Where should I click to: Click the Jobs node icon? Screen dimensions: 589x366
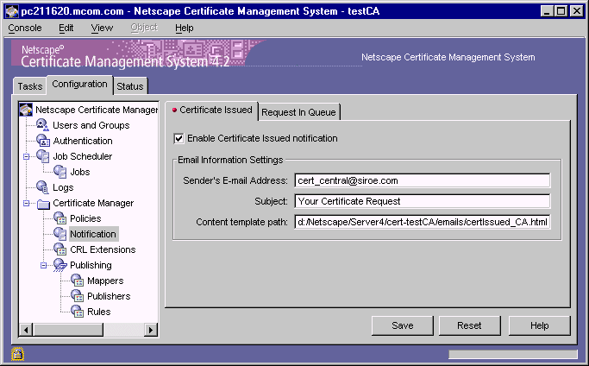click(x=60, y=172)
